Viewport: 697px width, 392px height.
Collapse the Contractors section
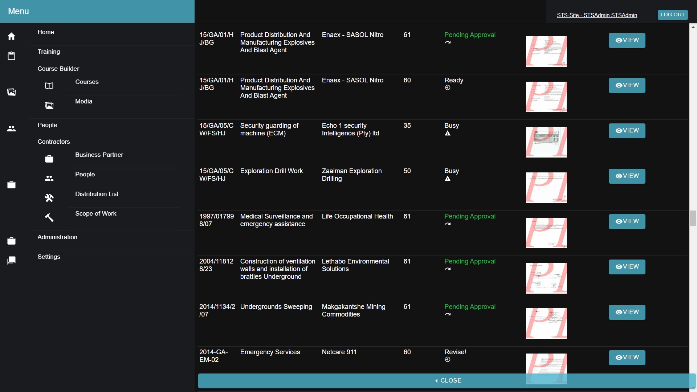pyautogui.click(x=54, y=142)
